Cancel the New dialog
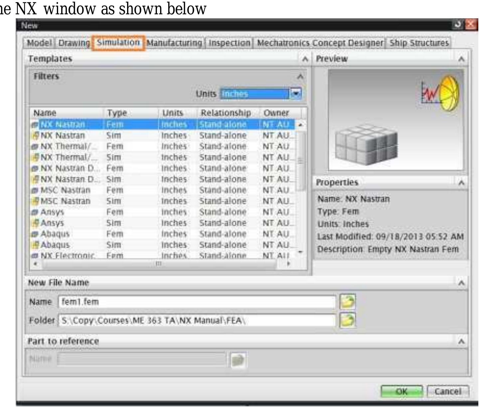Screen dimensions: 485x410 click(x=448, y=391)
